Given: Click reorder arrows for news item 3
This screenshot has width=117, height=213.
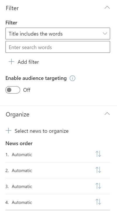Looking at the screenshot, I should pyautogui.click(x=98, y=186).
